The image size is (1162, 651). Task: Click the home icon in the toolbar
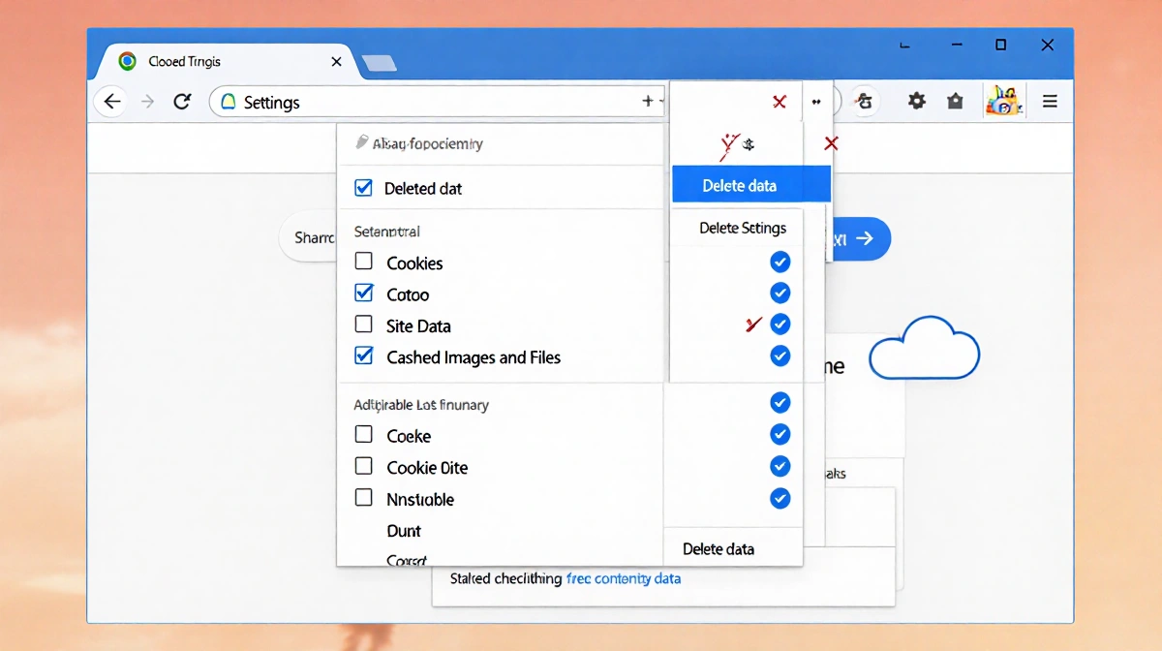pyautogui.click(x=955, y=101)
